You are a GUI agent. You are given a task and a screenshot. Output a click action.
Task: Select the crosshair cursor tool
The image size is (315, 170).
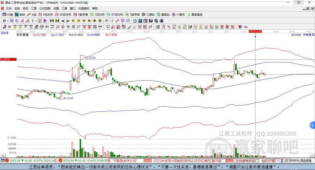click(112, 21)
